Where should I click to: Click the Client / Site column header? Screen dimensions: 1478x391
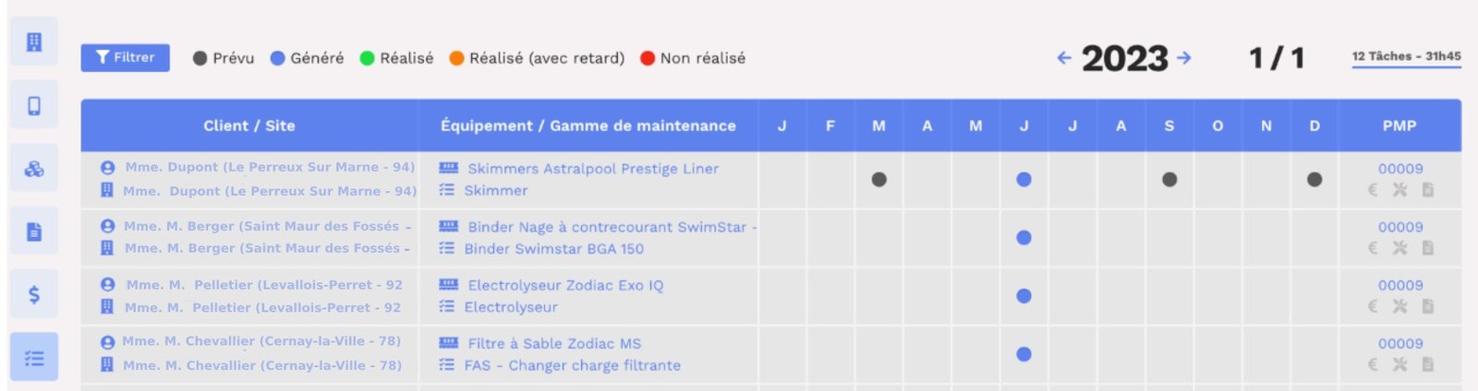[x=249, y=125]
